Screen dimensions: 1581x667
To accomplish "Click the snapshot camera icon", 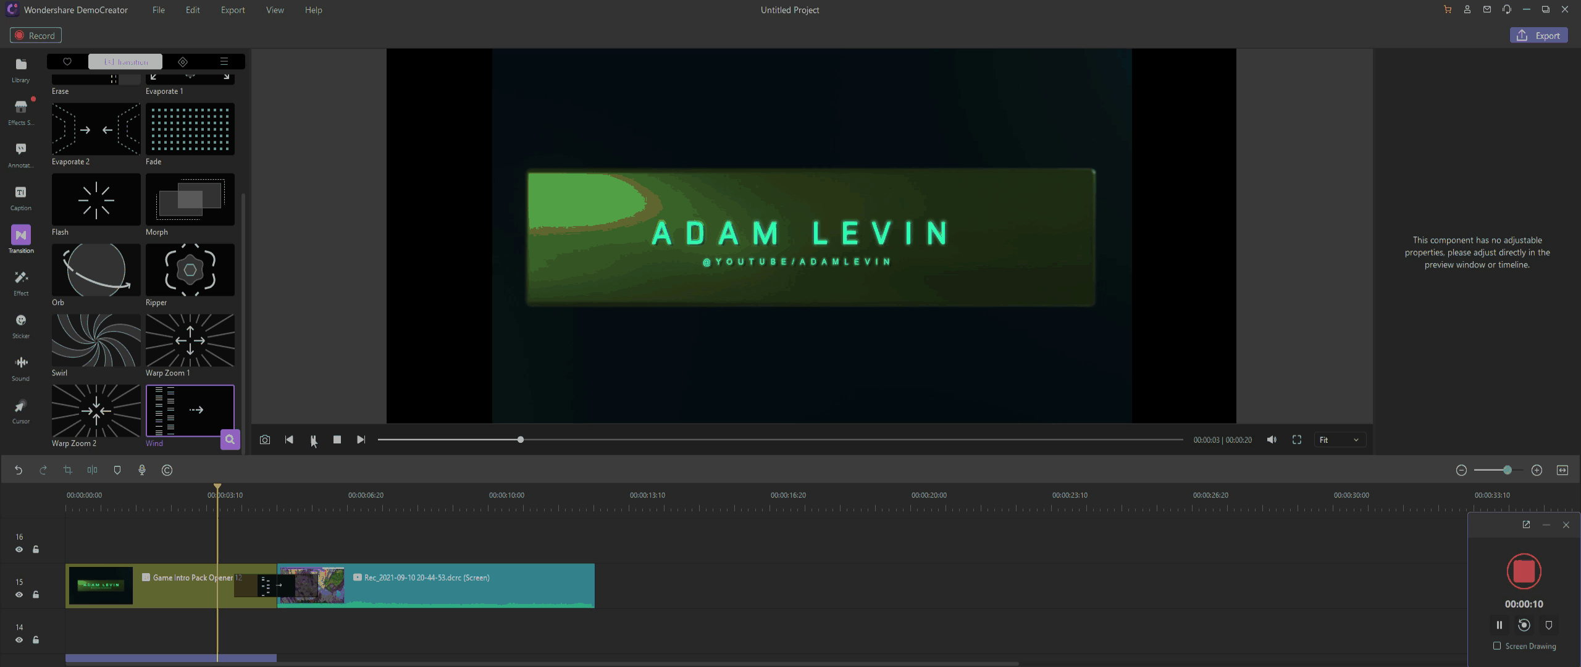I will click(x=265, y=440).
